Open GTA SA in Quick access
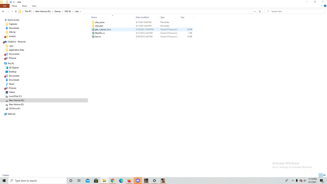 [12, 32]
